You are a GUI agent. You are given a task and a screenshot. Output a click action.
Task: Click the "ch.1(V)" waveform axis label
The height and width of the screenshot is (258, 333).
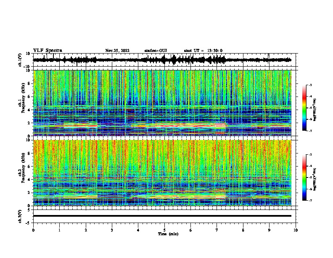(20, 60)
